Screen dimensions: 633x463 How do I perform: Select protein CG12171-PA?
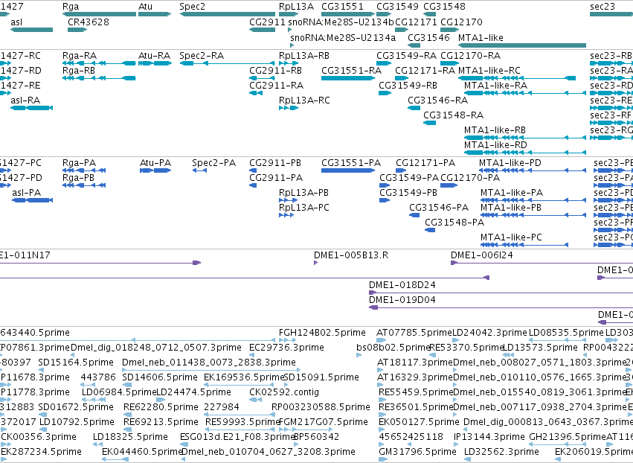(401, 170)
